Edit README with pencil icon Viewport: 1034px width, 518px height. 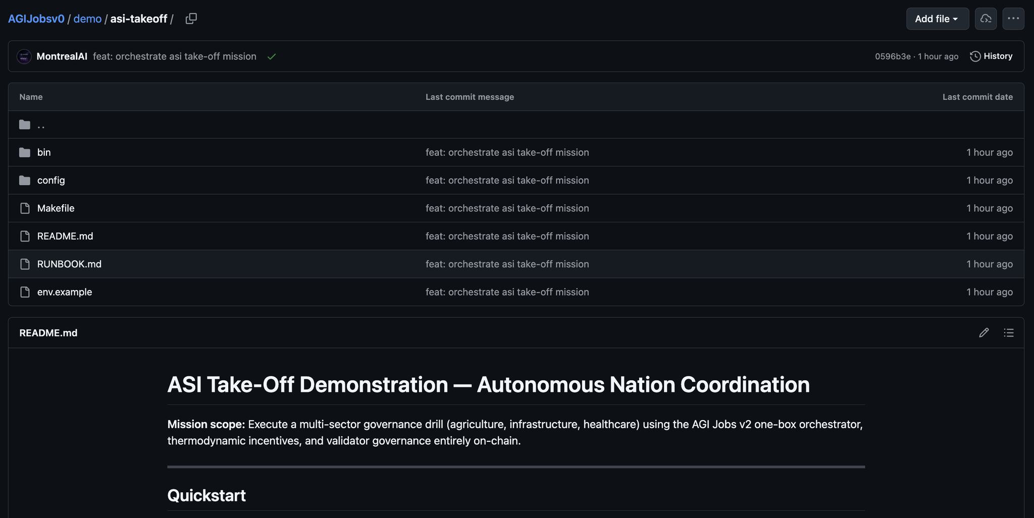[984, 333]
